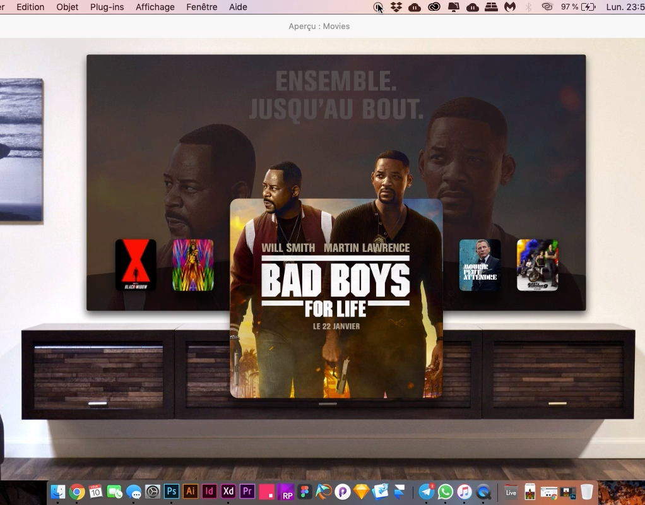645x505 pixels.
Task: Launch Photoshop from the Dock
Action: click(172, 491)
